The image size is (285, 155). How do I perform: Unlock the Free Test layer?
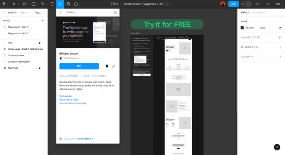(x=39, y=68)
